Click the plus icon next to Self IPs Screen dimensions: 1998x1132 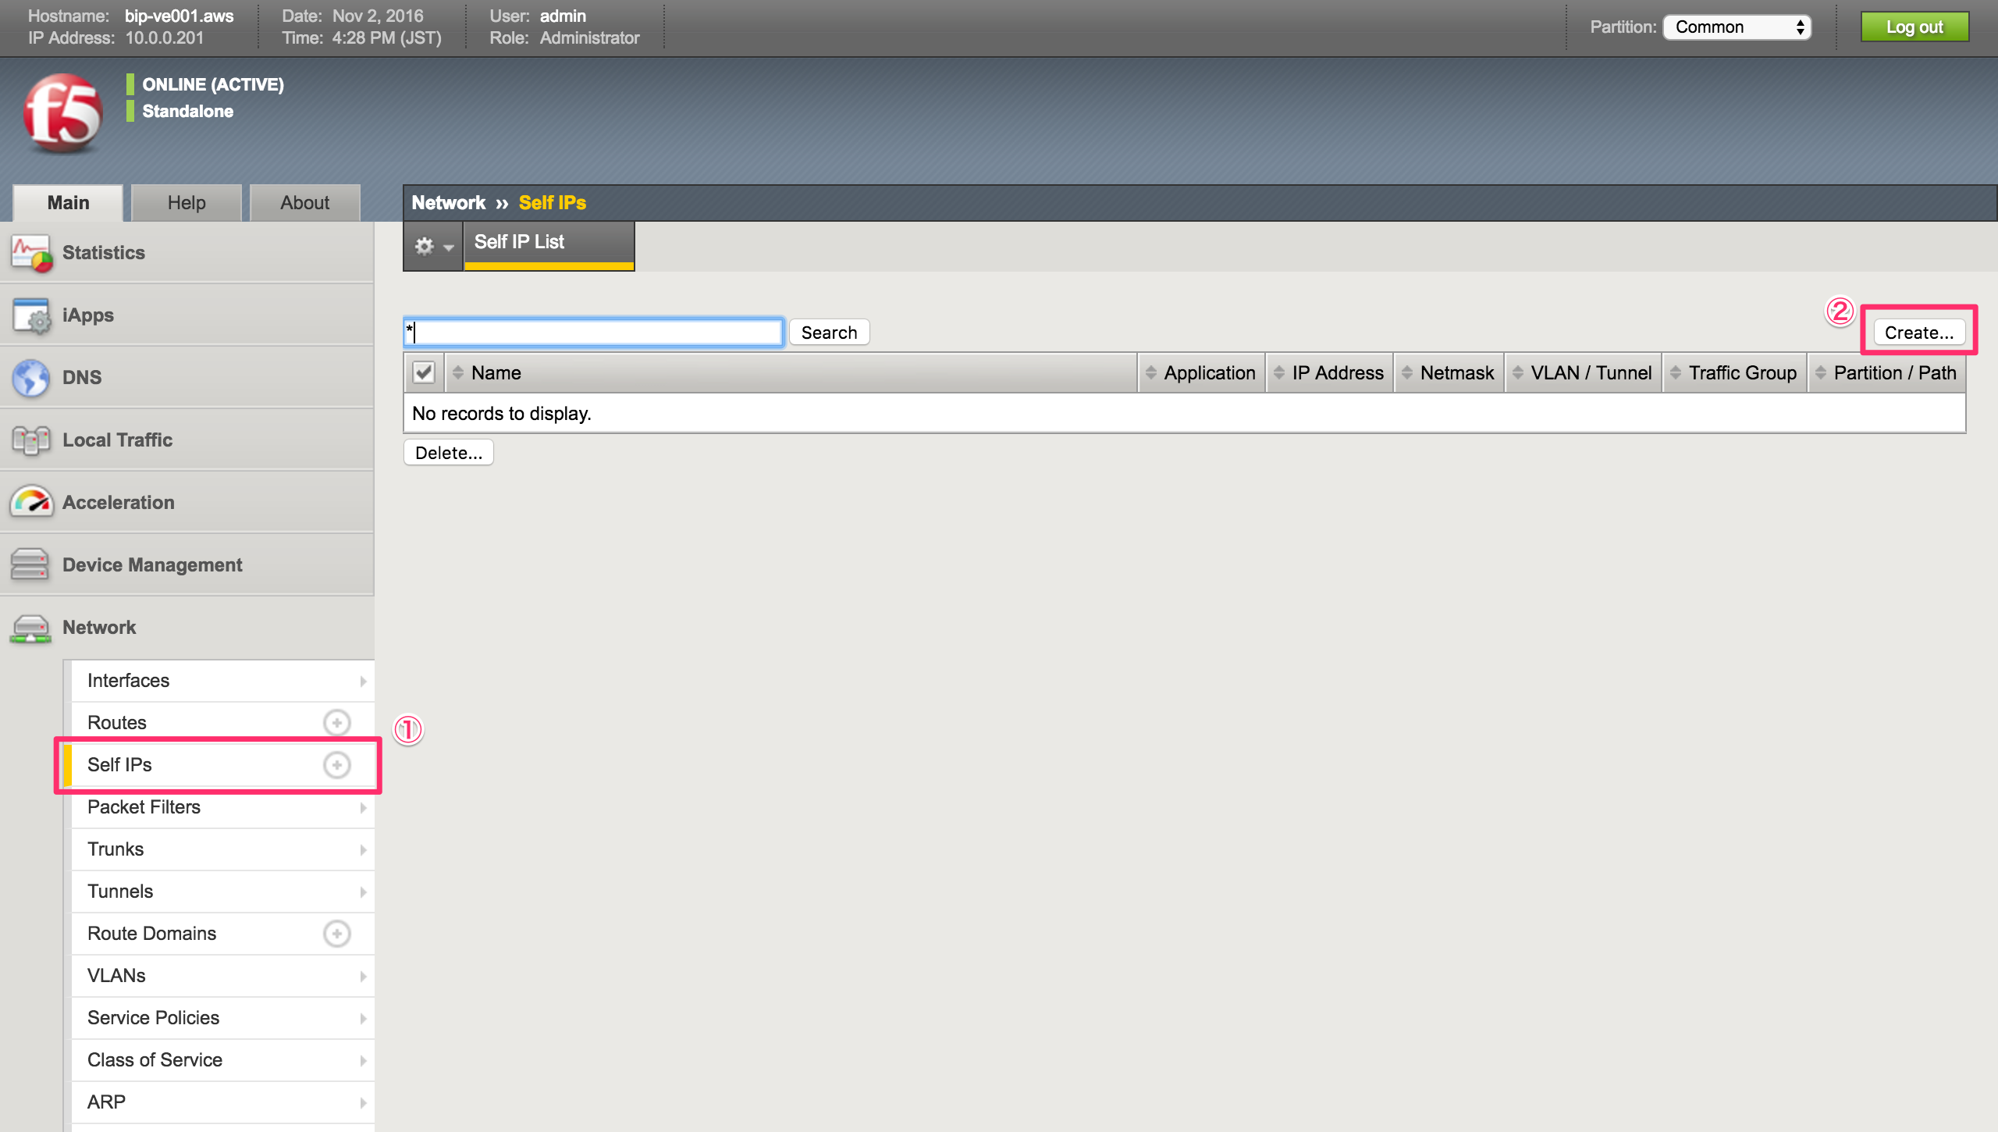(337, 765)
